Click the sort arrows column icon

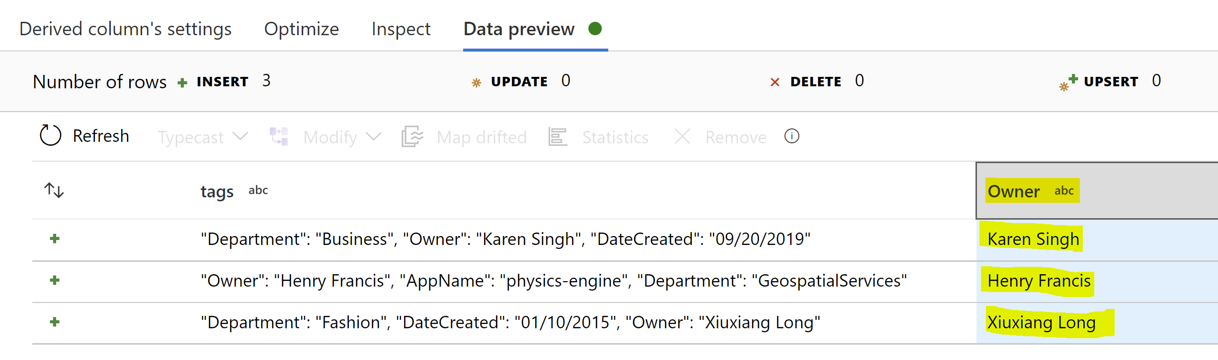pyautogui.click(x=54, y=190)
